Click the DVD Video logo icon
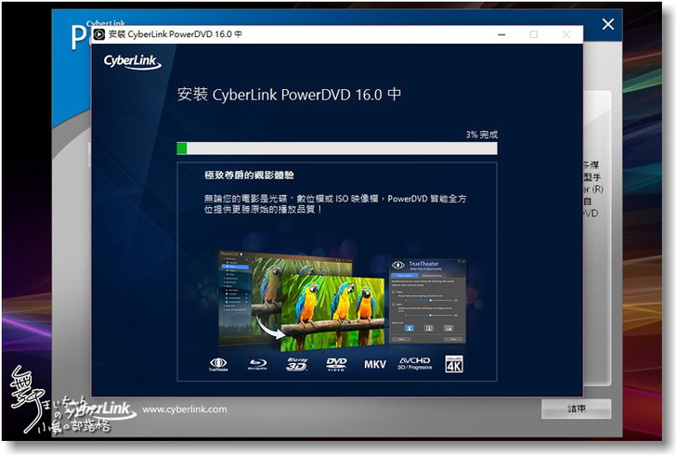This screenshot has height=455, width=676. (336, 364)
